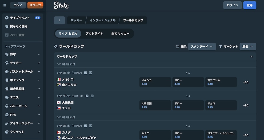Click the SGM icon for Canada match
264x140 pixels.
click(91, 126)
